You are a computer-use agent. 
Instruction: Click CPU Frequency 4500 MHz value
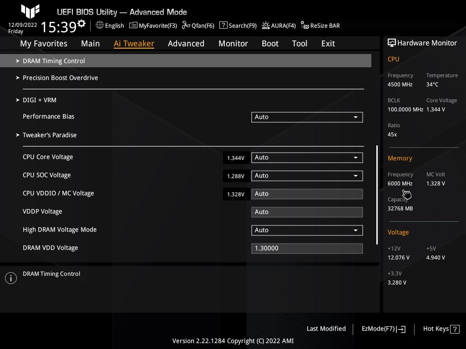(400, 84)
